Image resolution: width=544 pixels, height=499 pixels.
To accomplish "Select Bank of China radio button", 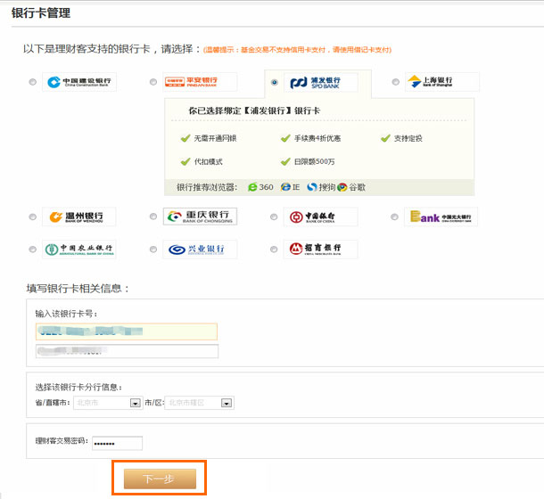I will point(274,217).
